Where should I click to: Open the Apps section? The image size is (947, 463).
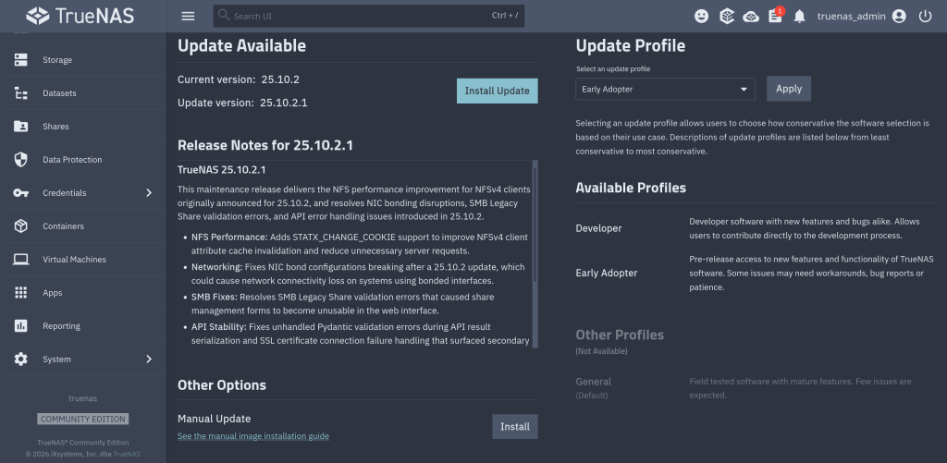[x=53, y=293]
